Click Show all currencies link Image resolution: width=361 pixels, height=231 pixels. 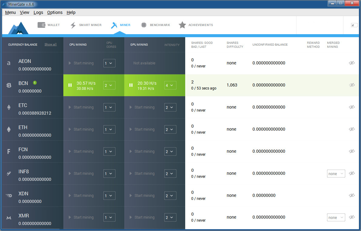pyautogui.click(x=50, y=44)
